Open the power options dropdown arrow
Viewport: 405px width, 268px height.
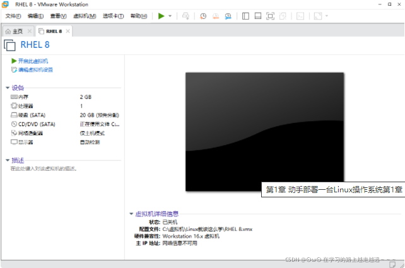tap(170, 16)
